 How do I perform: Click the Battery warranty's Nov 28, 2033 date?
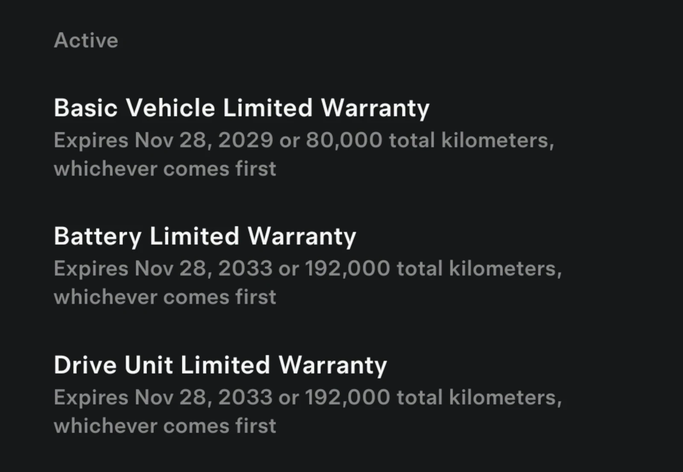tap(204, 269)
